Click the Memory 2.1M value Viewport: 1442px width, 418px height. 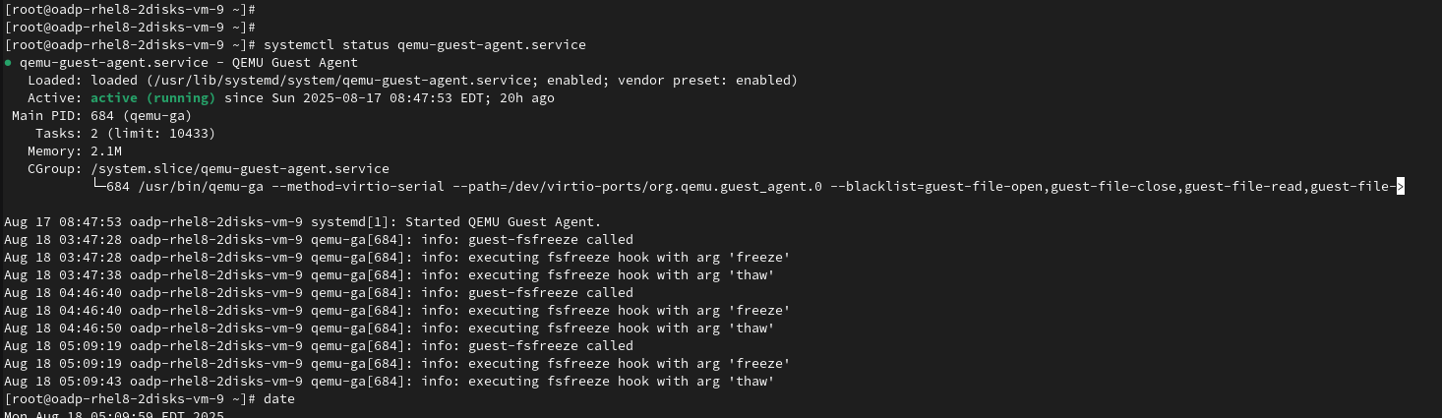click(106, 151)
